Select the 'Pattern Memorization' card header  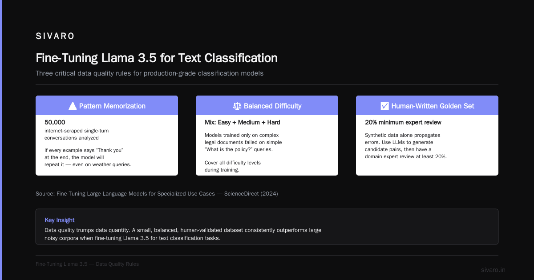coord(107,105)
